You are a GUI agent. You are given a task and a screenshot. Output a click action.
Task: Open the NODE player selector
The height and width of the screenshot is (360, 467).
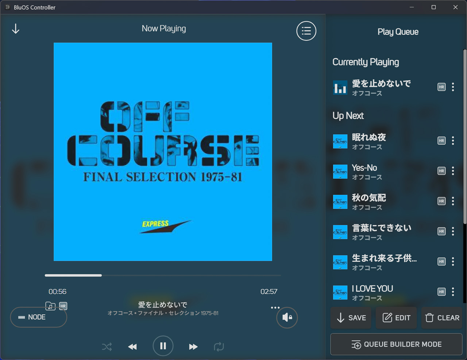38,317
